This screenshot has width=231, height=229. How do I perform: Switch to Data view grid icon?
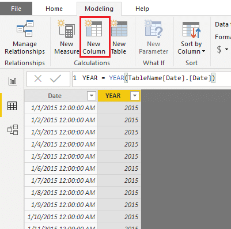(12, 106)
